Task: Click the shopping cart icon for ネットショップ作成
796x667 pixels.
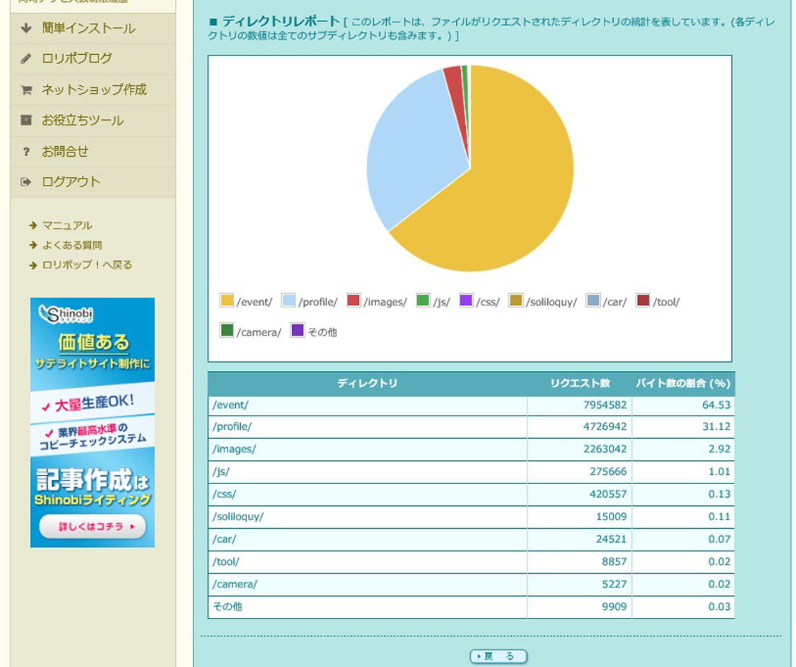Action: (x=26, y=90)
